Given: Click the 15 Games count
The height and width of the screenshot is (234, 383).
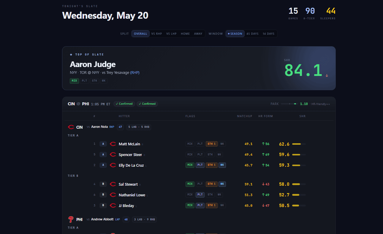Looking at the screenshot, I should tap(293, 11).
